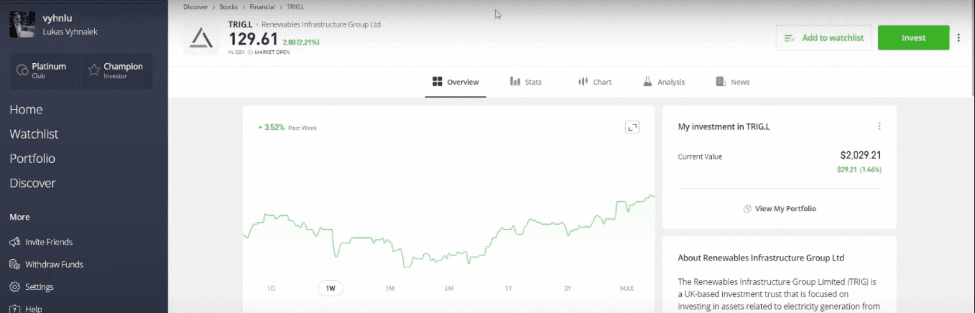
Task: Select the MAX chart timeframe
Action: 627,288
